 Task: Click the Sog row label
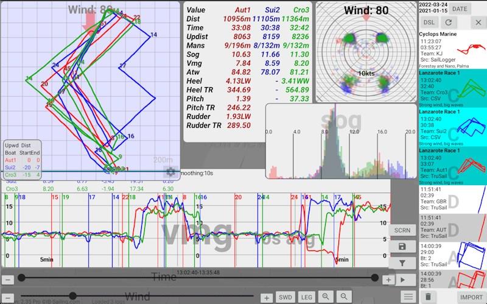tap(193, 54)
